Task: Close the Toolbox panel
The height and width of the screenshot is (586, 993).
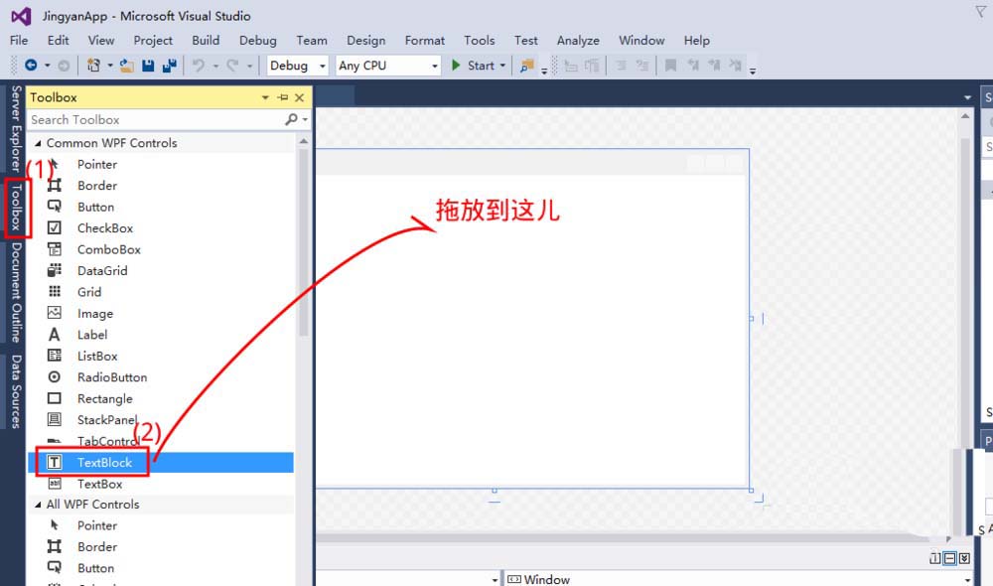Action: [300, 97]
